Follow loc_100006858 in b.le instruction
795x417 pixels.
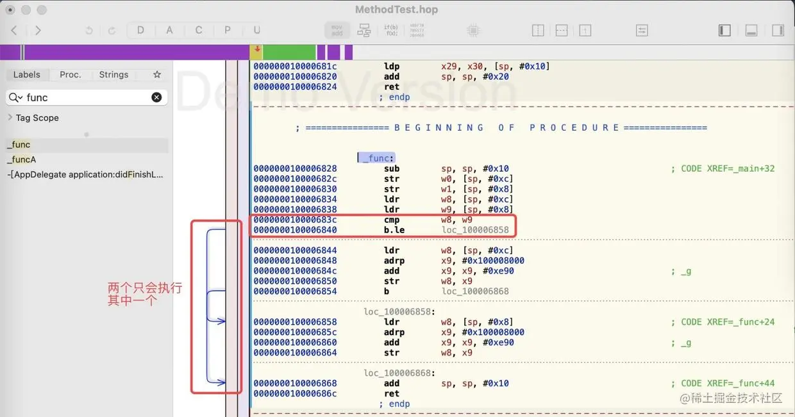pyautogui.click(x=475, y=230)
